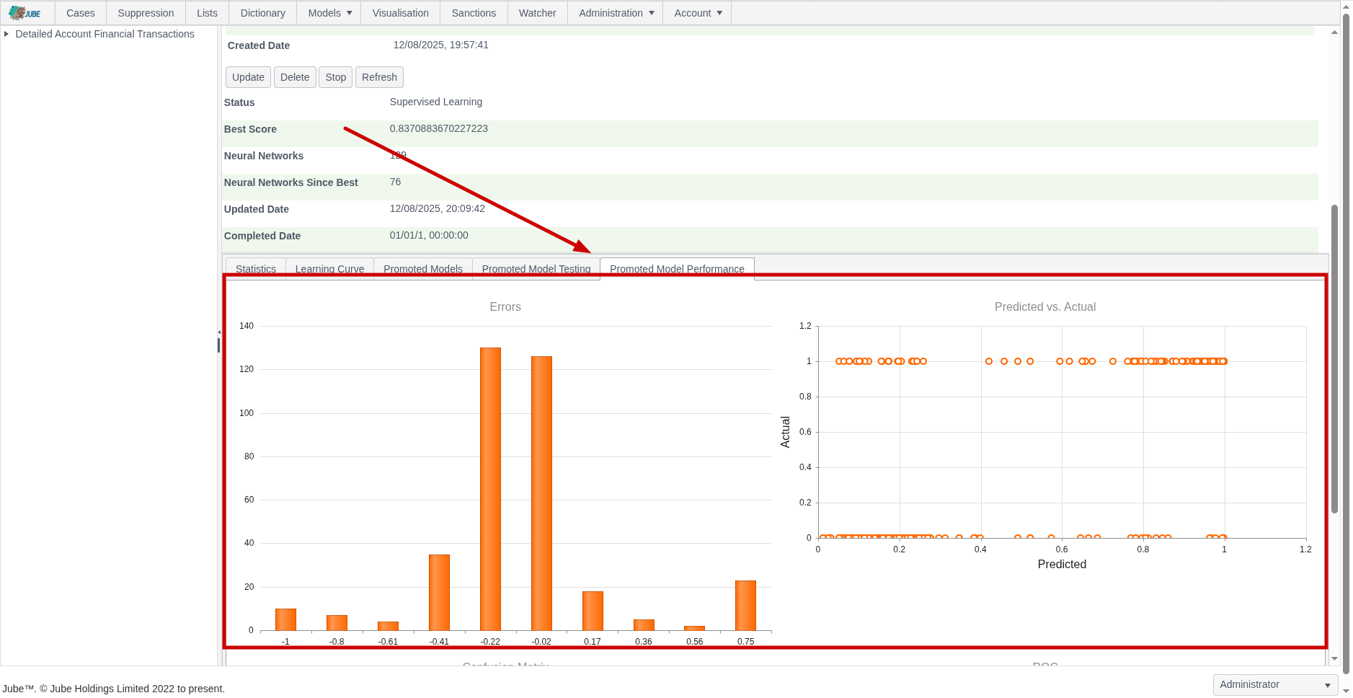
Task: Select the Promoted Model Testing tab
Action: [x=536, y=268]
